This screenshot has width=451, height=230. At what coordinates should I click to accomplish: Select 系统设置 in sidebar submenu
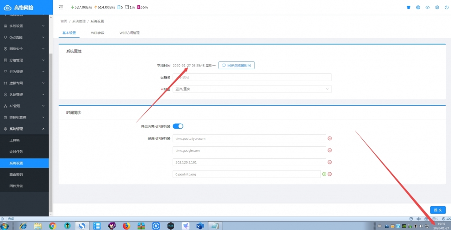tap(24, 163)
